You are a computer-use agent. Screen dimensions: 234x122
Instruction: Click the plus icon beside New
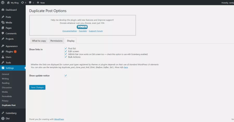(x=38, y=3)
